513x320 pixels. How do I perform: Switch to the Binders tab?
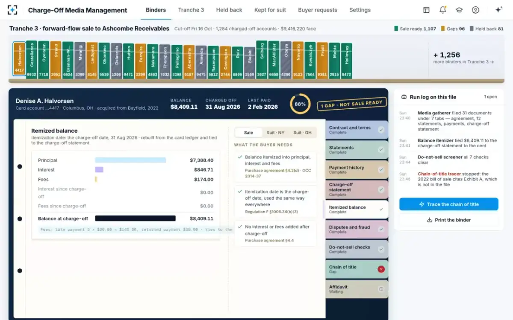[x=156, y=10]
